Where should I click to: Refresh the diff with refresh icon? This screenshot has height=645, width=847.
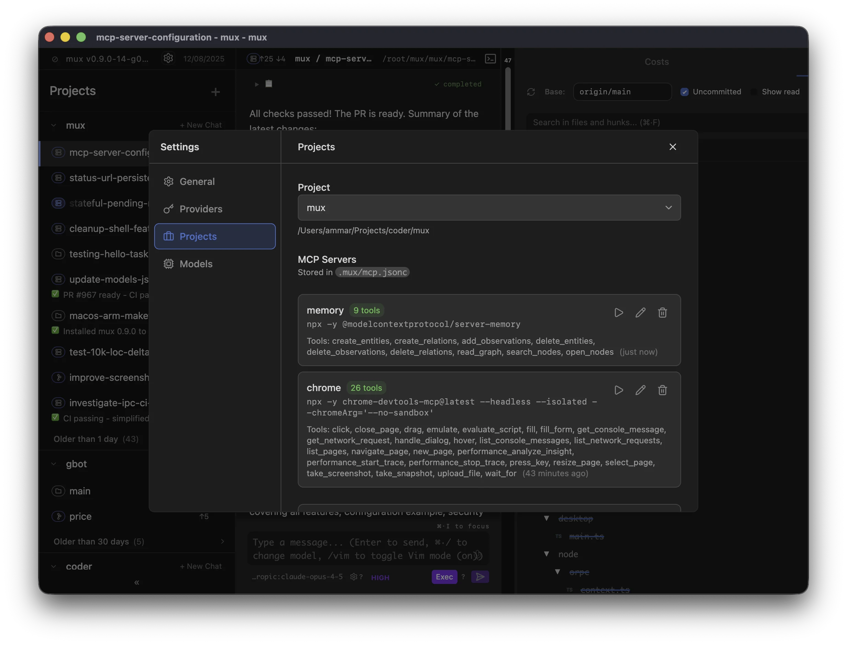click(531, 92)
